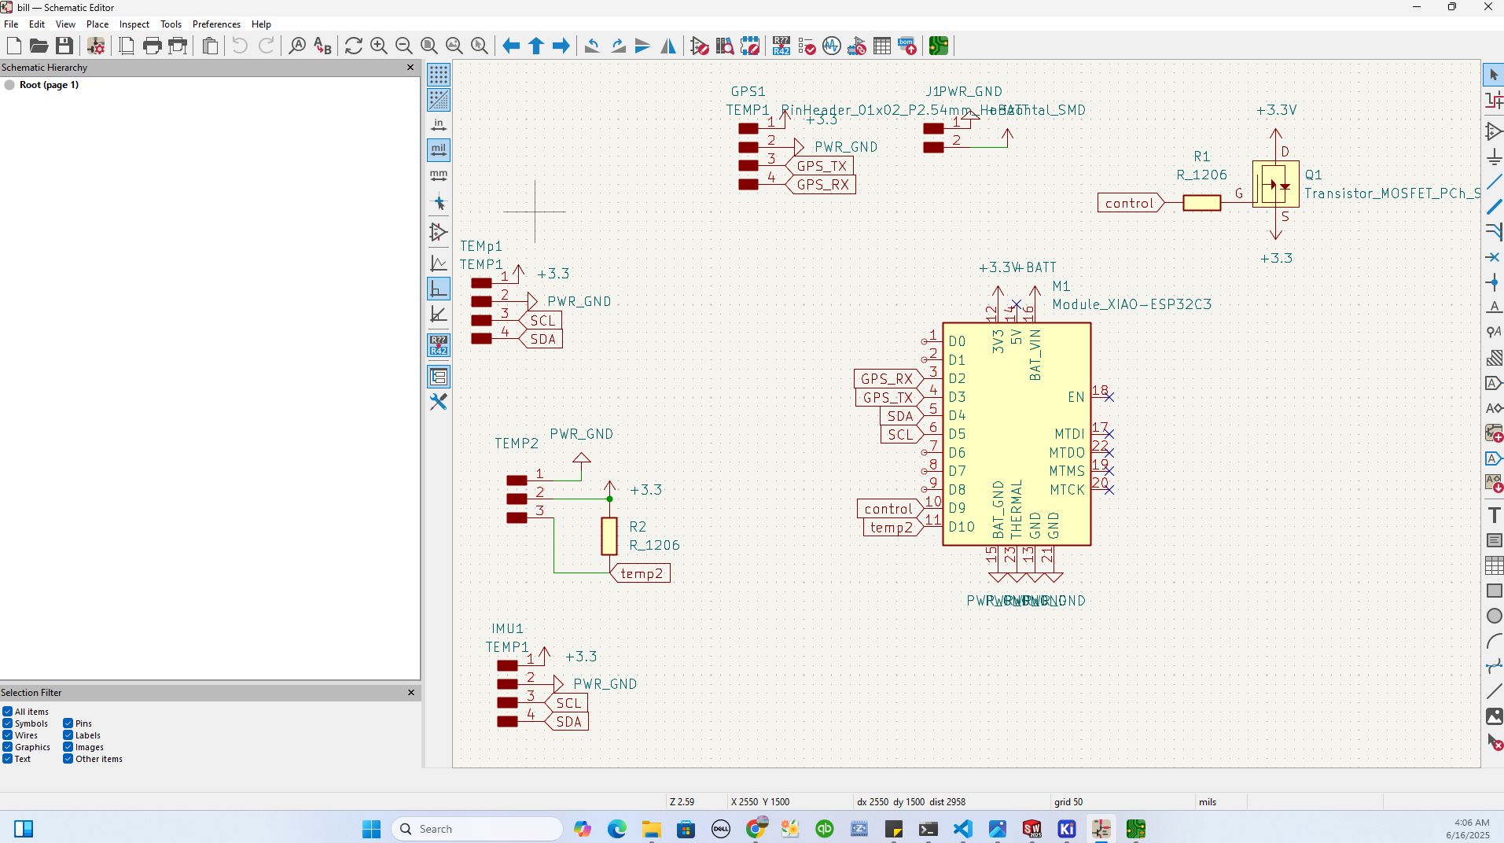Open Visual Studio Code from taskbar
The width and height of the screenshot is (1504, 843).
point(963,829)
